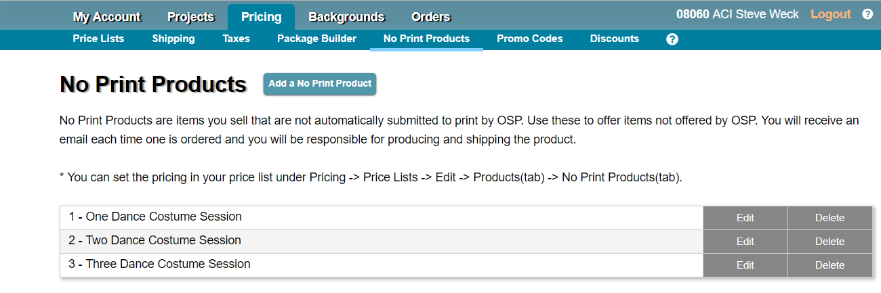Open the Price Lists submenu
This screenshot has width=881, height=293.
[x=98, y=39]
